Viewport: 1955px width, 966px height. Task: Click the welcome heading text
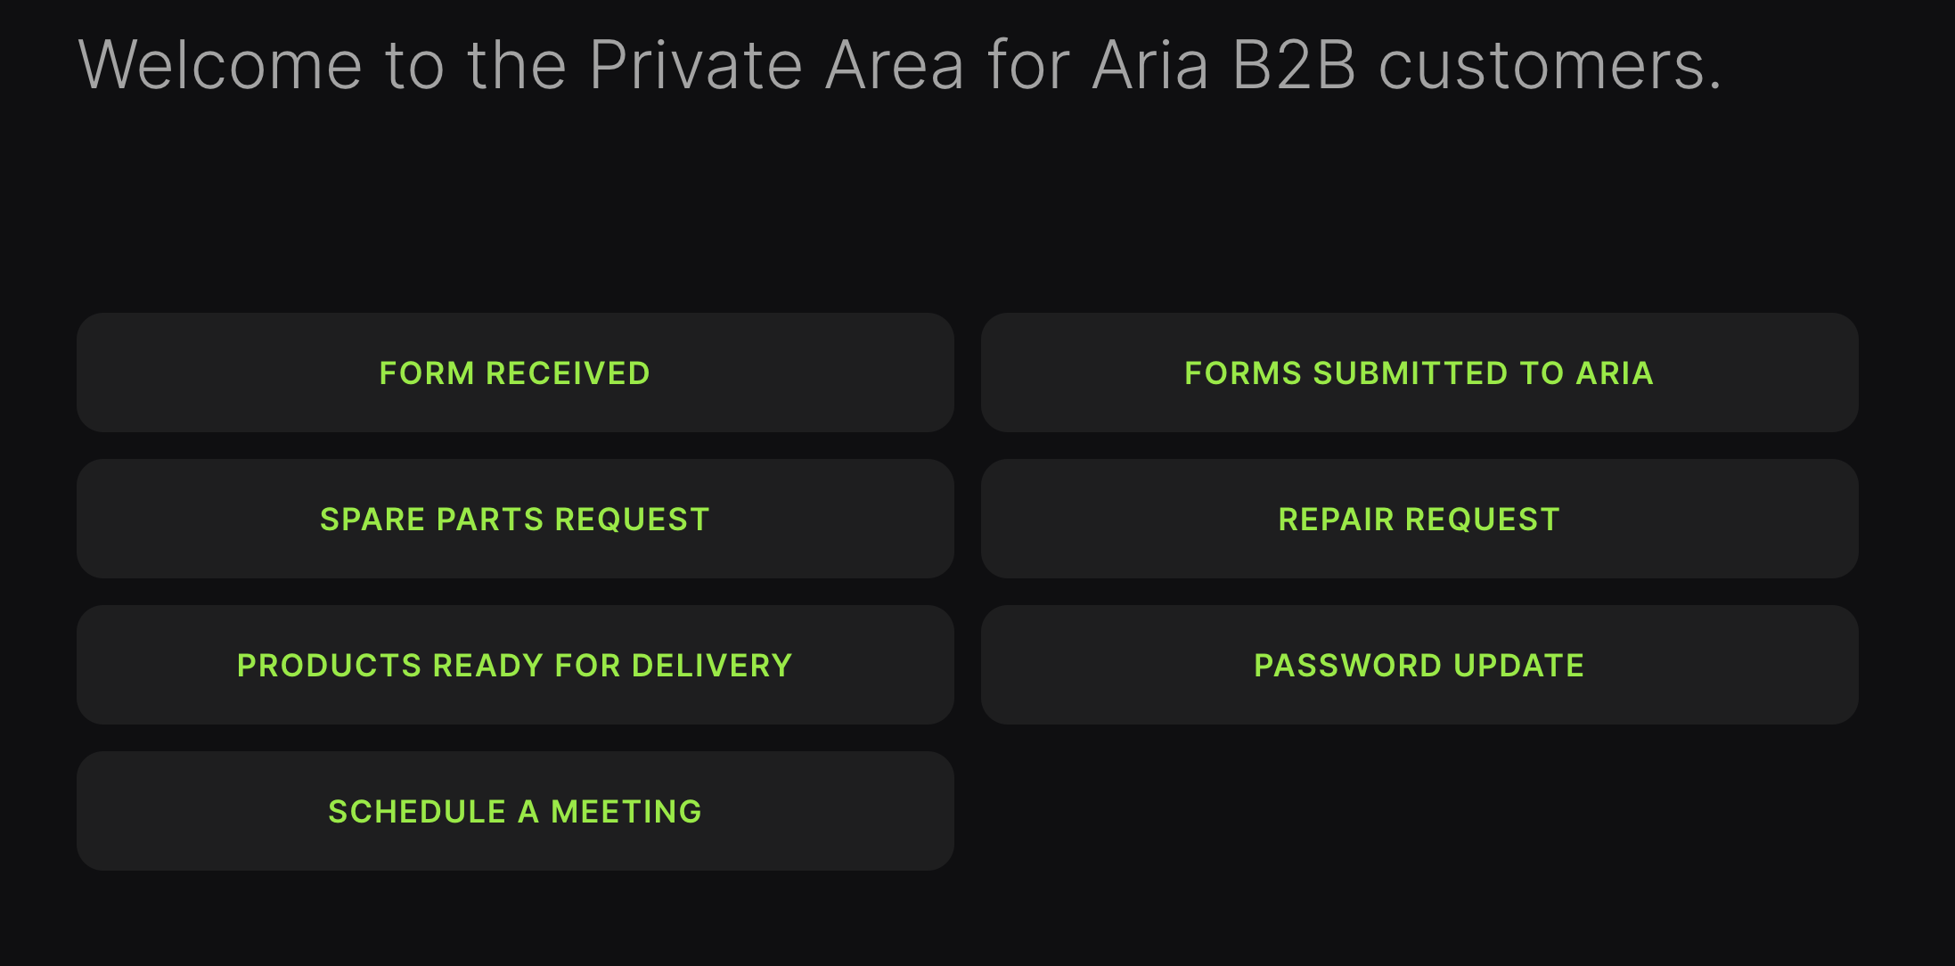click(900, 65)
